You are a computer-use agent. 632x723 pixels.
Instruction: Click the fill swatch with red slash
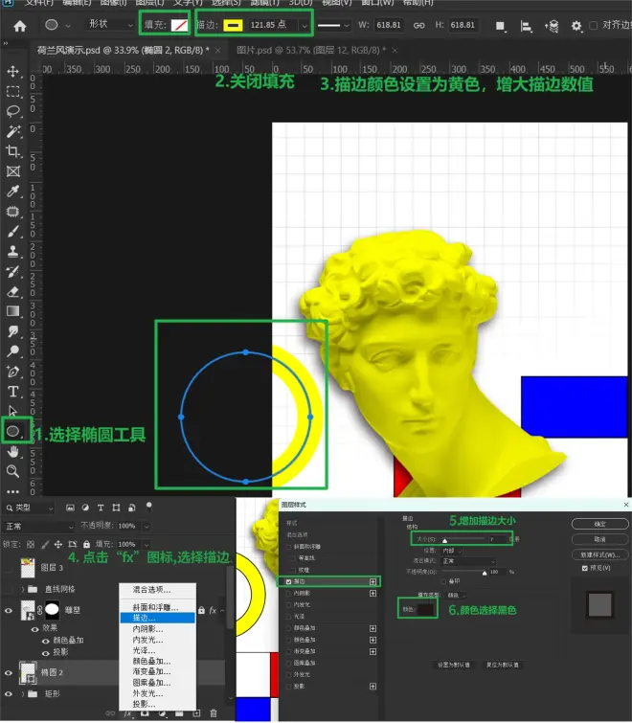click(179, 25)
